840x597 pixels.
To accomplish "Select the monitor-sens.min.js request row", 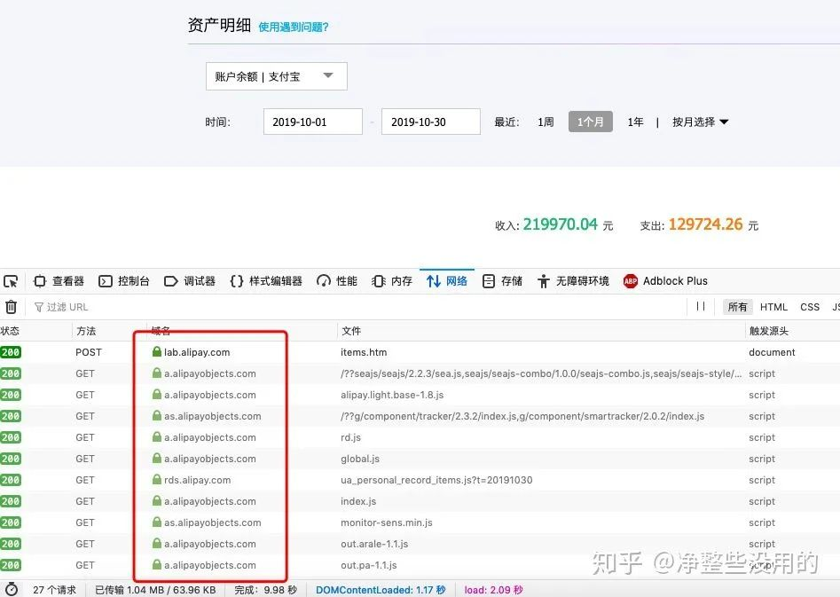I will tap(420, 522).
